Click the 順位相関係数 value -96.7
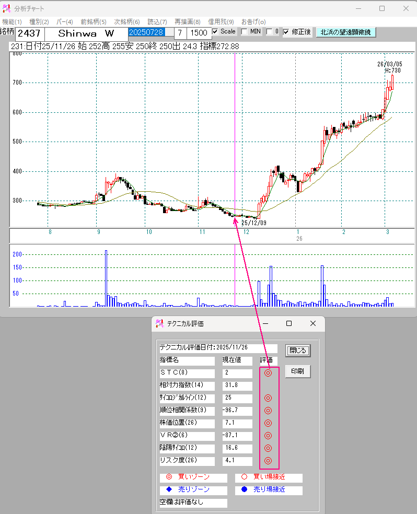The image size is (417, 514). (237, 411)
